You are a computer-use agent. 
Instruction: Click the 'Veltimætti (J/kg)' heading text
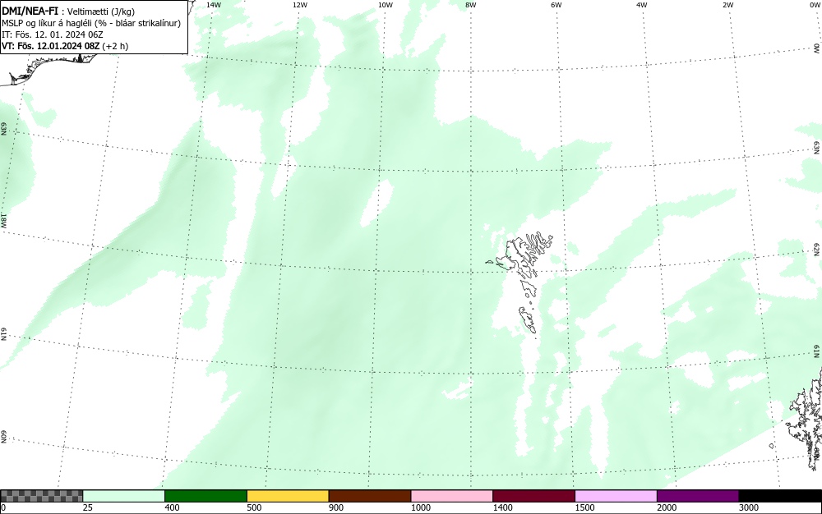click(x=100, y=12)
